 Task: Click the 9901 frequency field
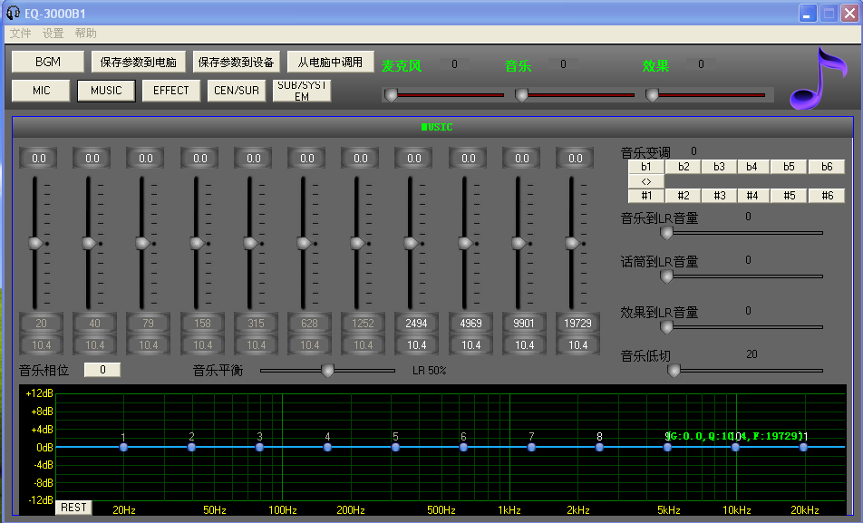pos(524,324)
